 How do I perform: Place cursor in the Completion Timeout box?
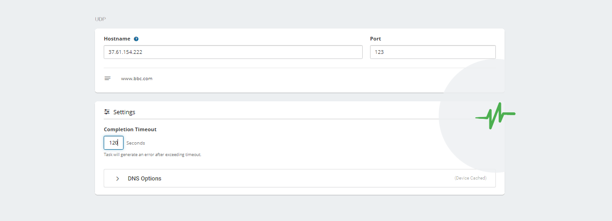click(x=113, y=143)
